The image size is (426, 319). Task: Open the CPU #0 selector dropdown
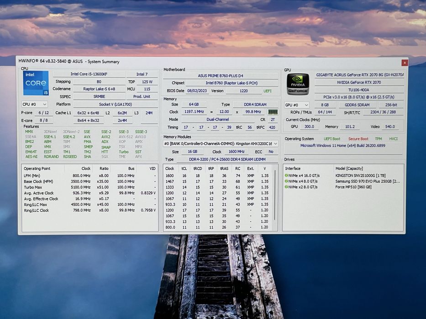[x=35, y=104]
